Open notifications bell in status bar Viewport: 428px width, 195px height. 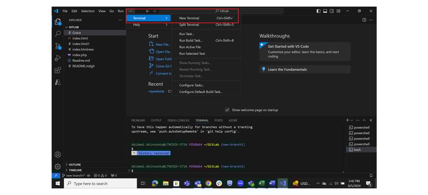pyautogui.click(x=371, y=176)
